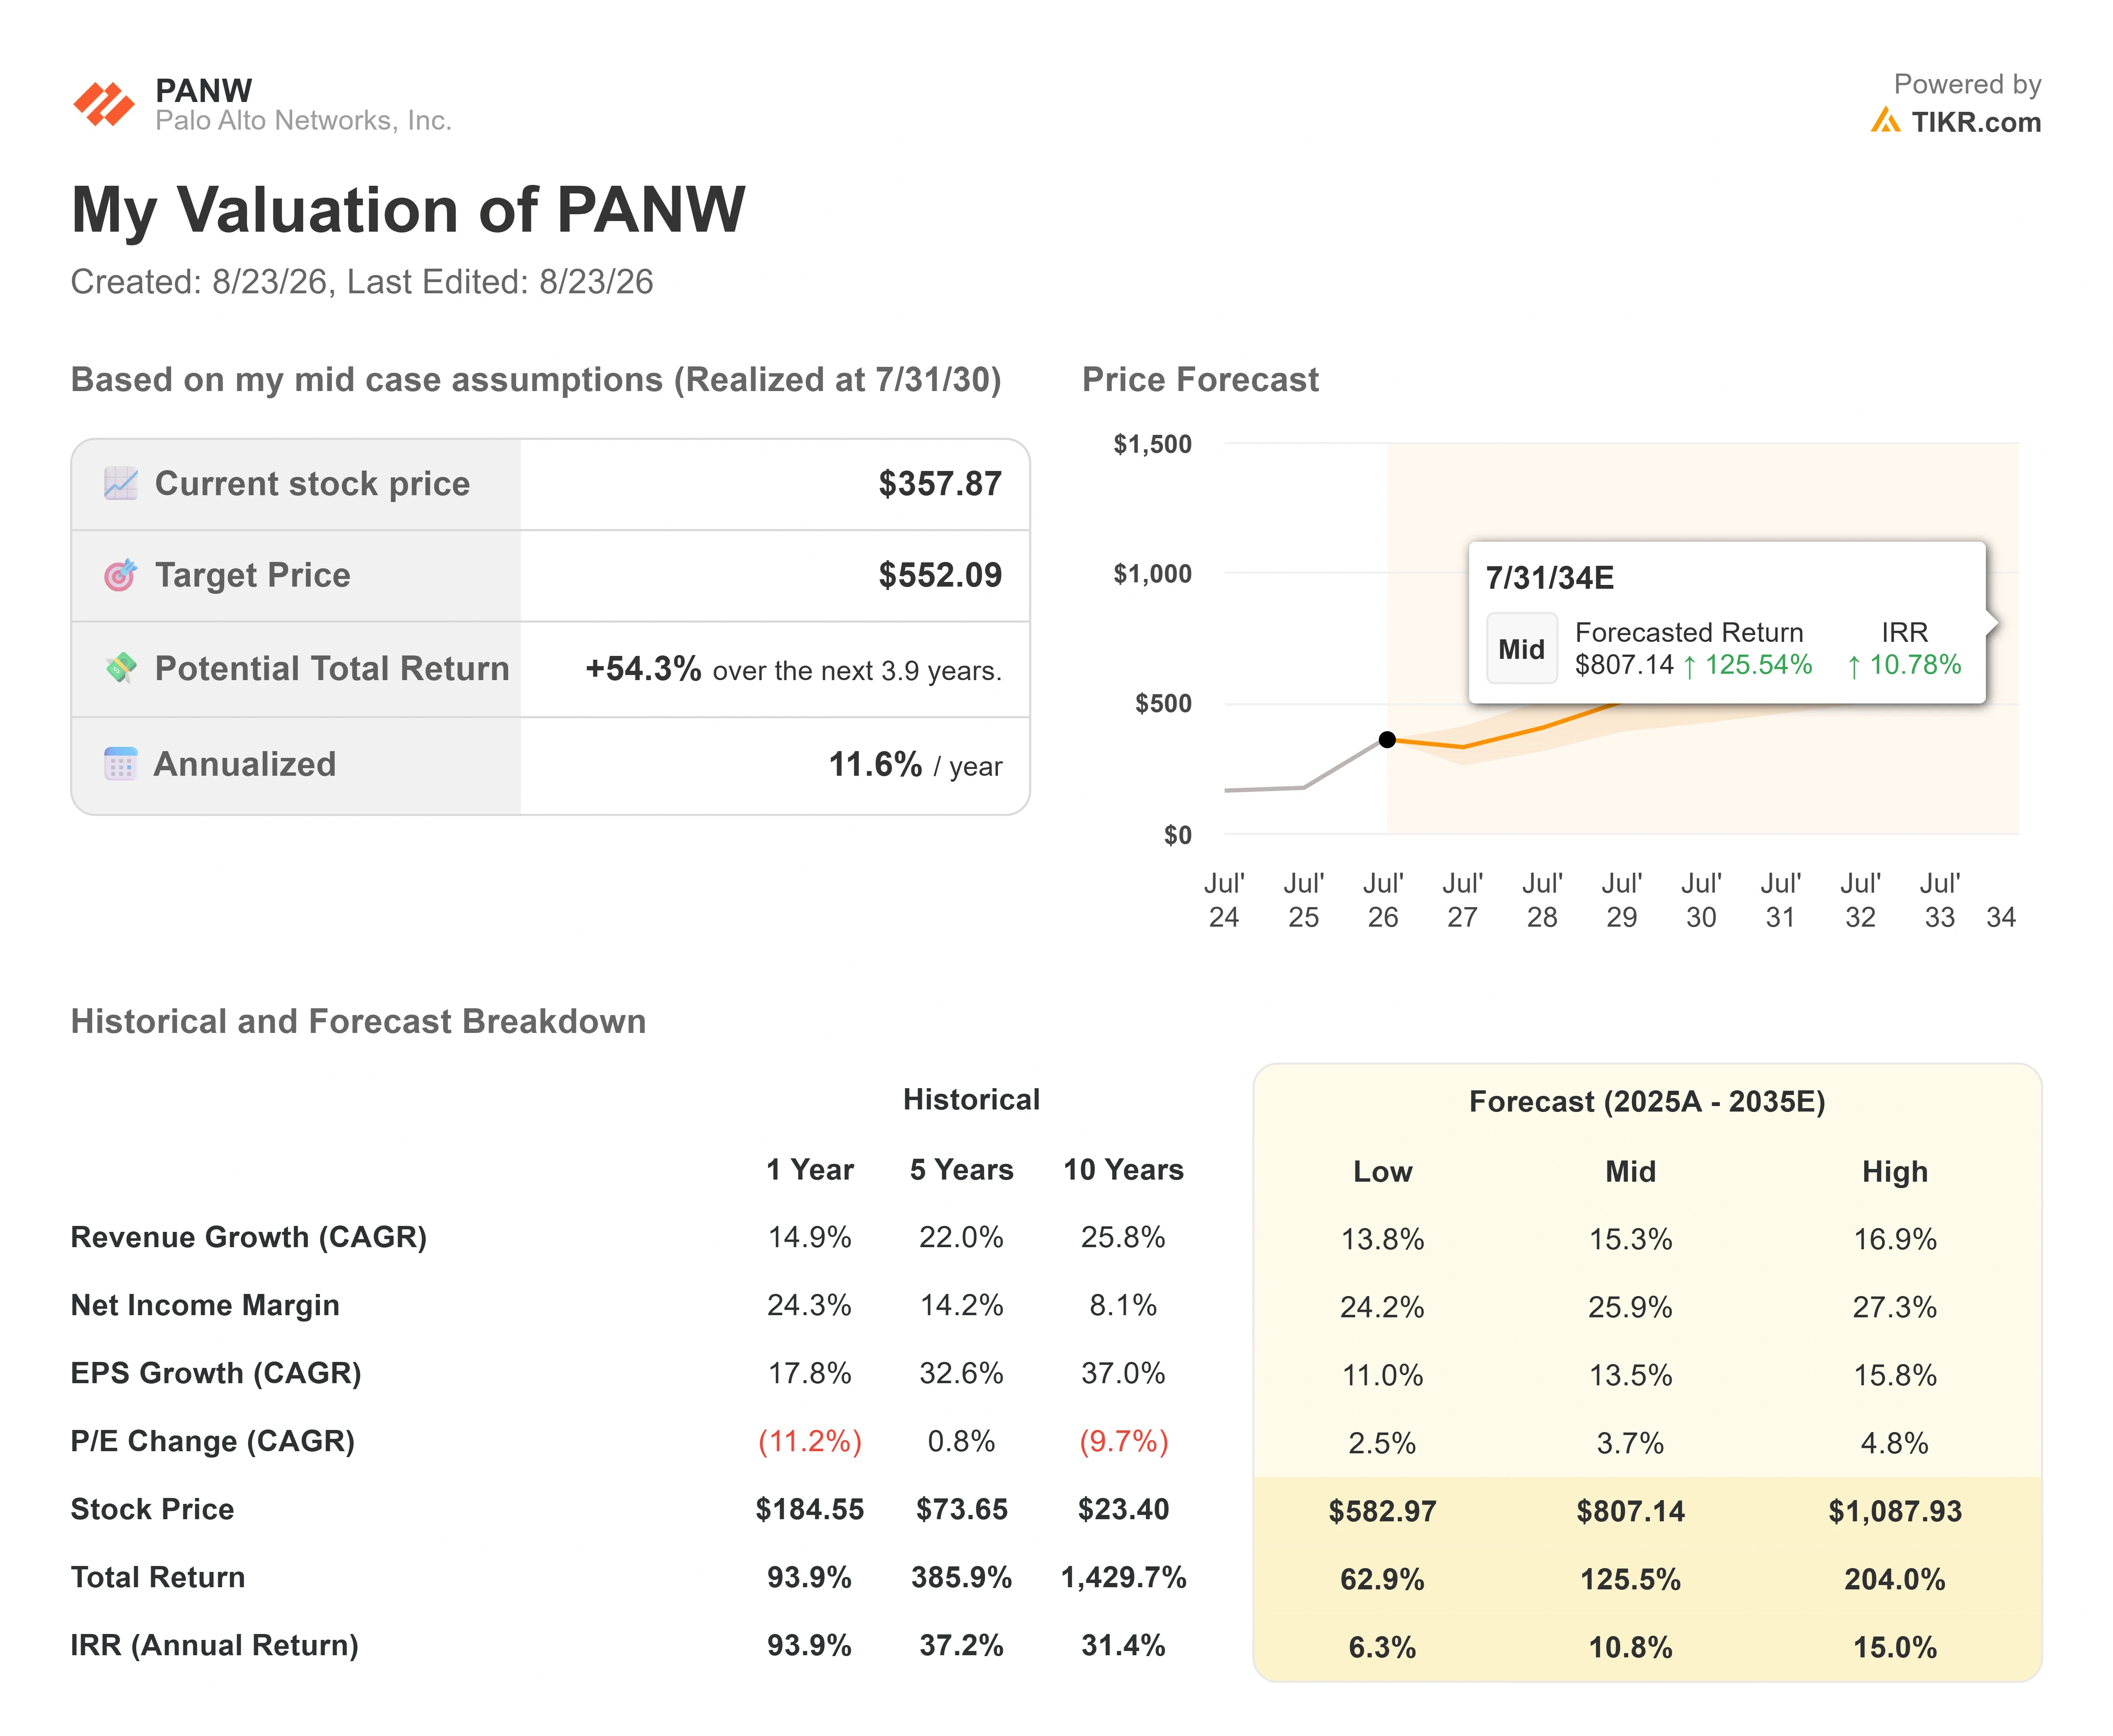2113x1736 pixels.
Task: Click the money icon beside Potential Total Return
Action: coord(121,667)
